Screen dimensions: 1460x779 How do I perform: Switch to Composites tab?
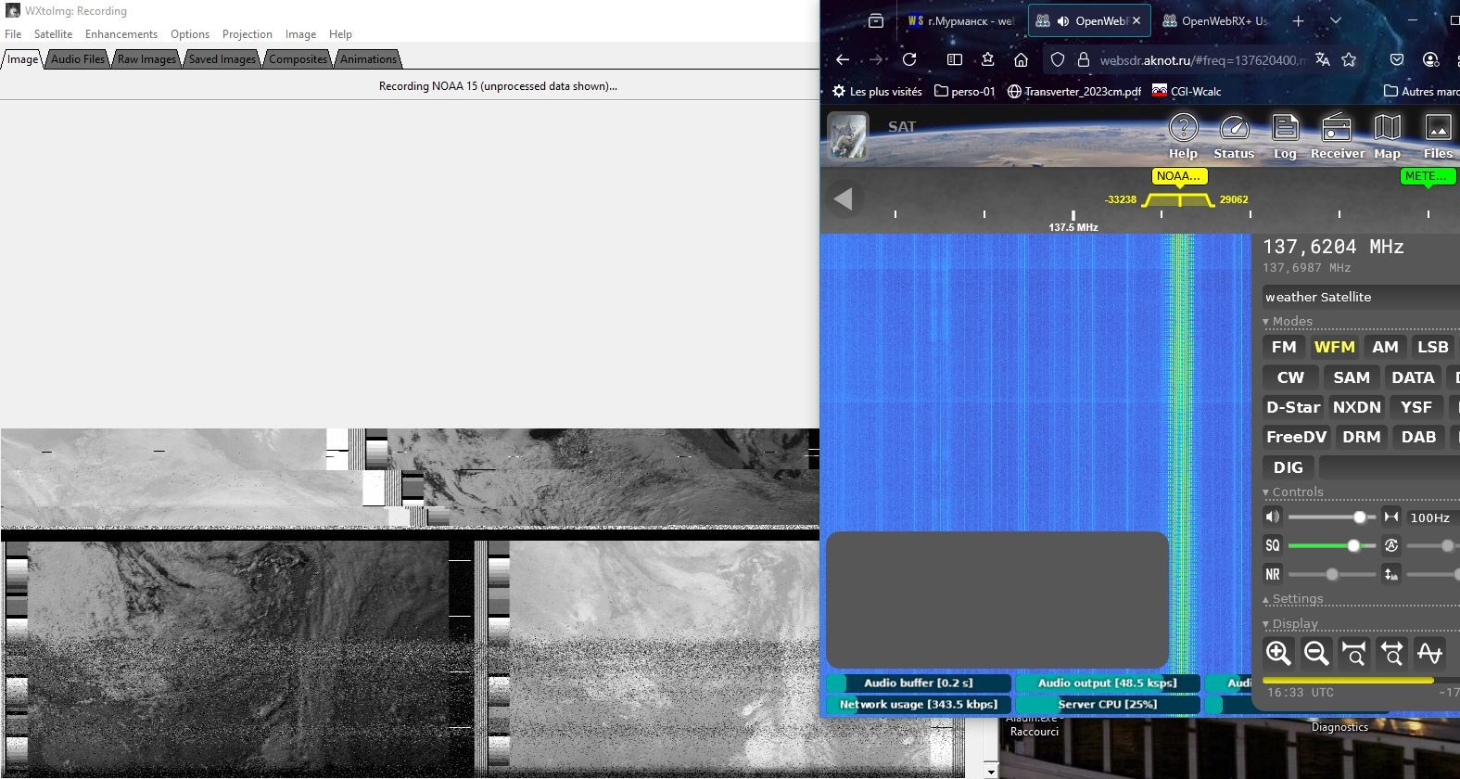[298, 59]
